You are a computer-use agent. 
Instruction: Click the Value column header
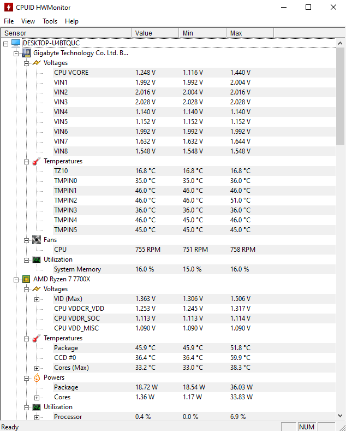155,33
